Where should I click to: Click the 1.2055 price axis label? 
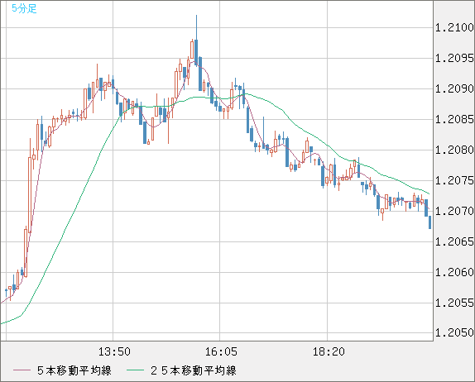coord(454,303)
